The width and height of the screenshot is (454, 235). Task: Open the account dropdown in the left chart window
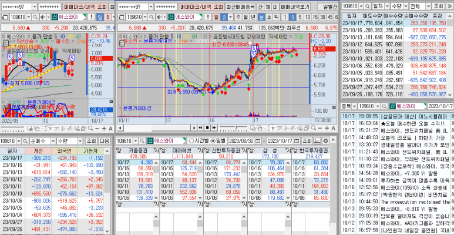[x=35, y=6]
